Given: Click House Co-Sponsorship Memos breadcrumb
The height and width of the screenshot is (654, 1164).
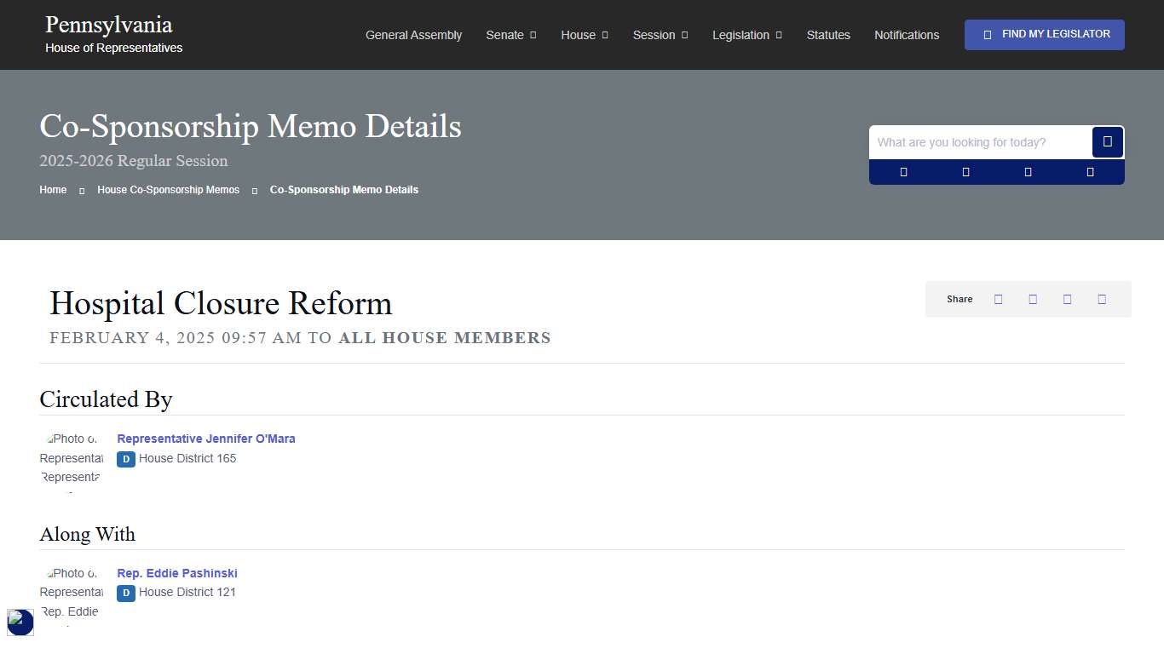Looking at the screenshot, I should pos(168,189).
